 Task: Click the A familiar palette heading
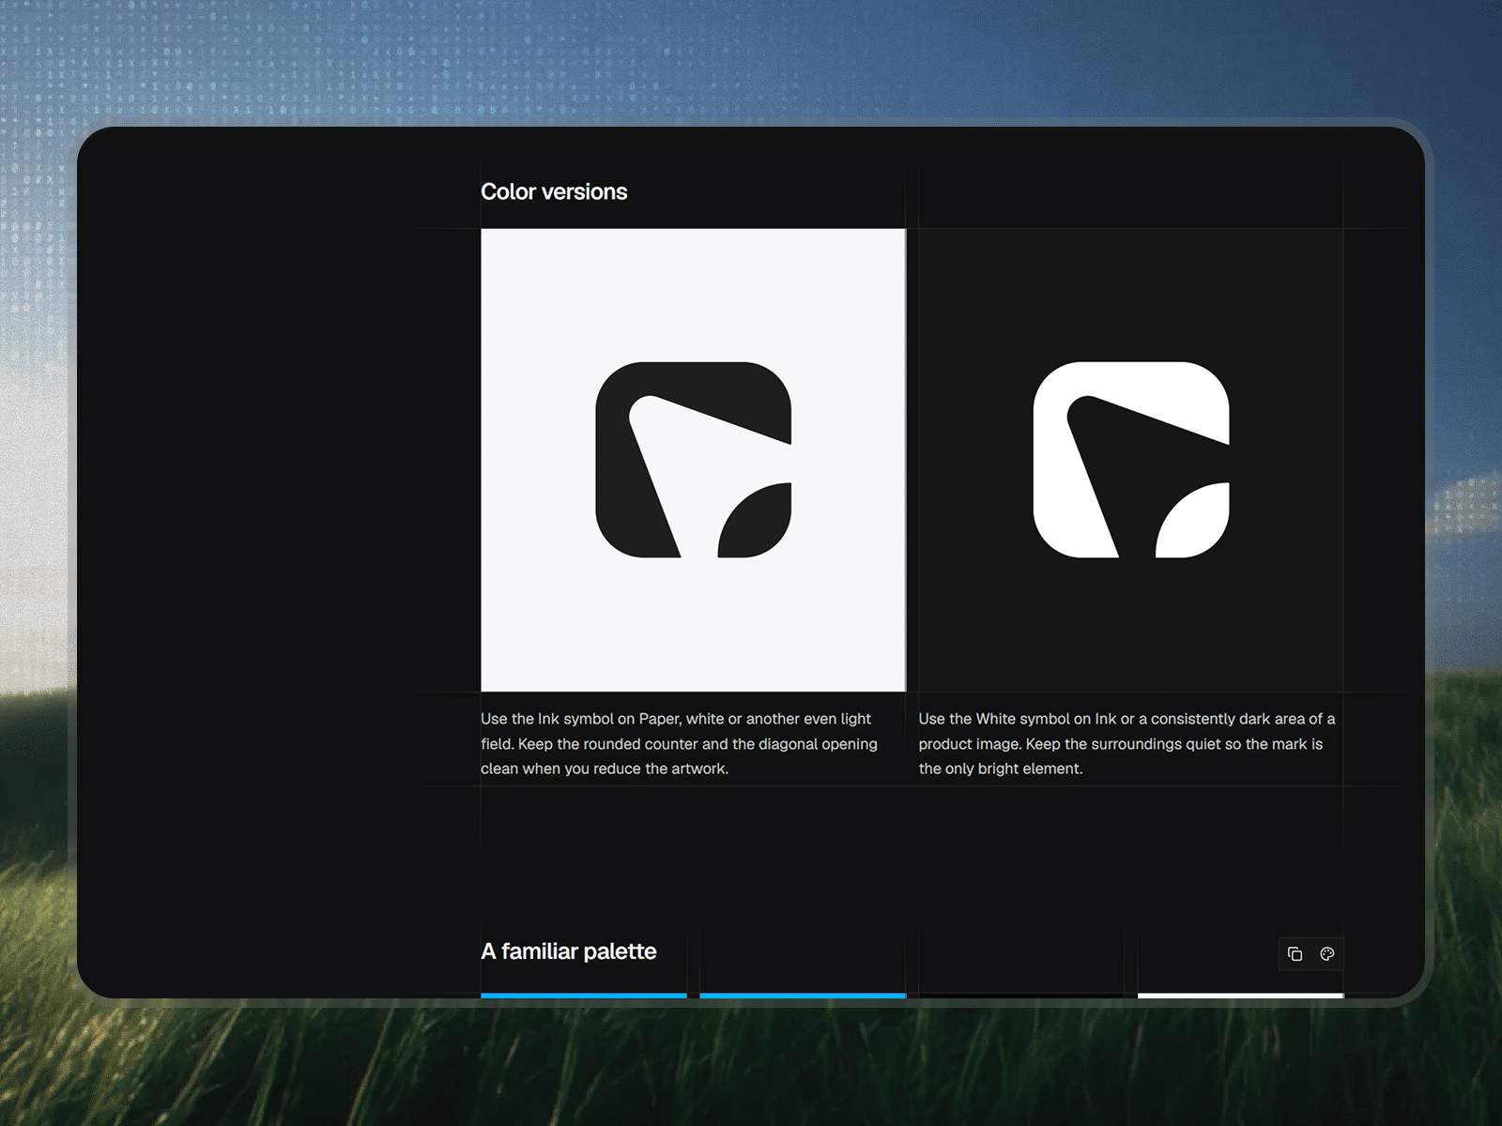pos(569,951)
